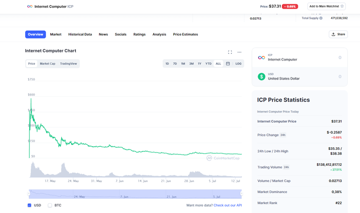
Task: Set chart range to YTD
Action: click(208, 64)
